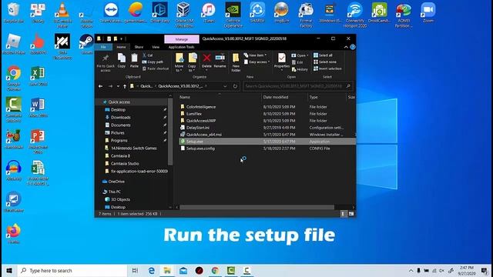The height and width of the screenshot is (277, 493).
Task: Switch to the large icons view in the status bar
Action: (x=351, y=214)
